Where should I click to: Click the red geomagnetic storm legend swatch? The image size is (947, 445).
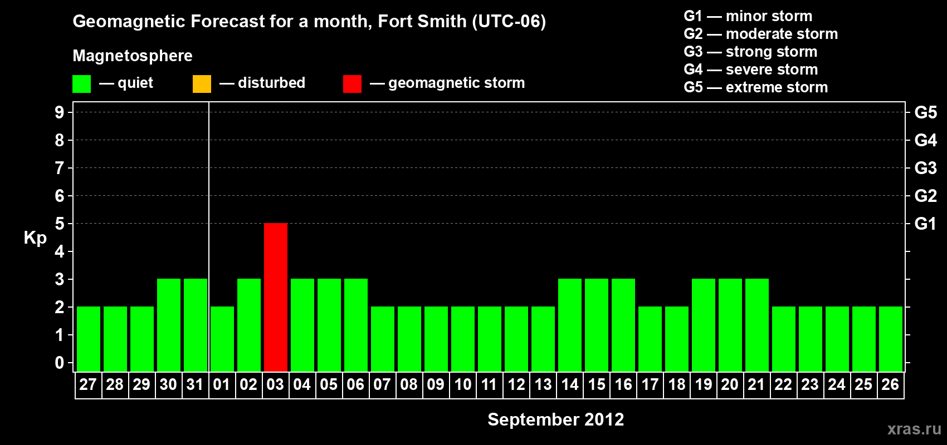coord(352,84)
